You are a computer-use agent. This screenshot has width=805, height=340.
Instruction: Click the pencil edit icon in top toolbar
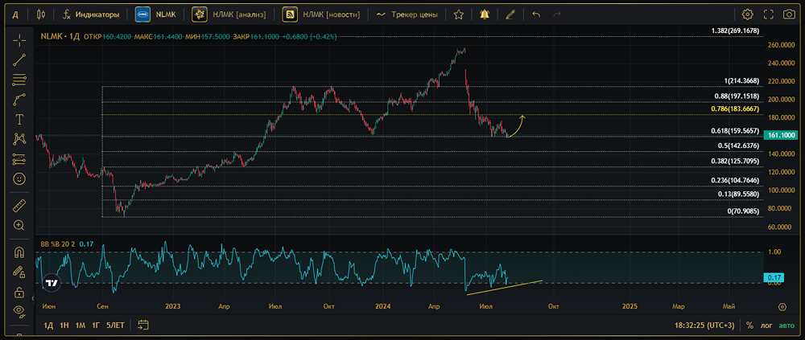[510, 14]
